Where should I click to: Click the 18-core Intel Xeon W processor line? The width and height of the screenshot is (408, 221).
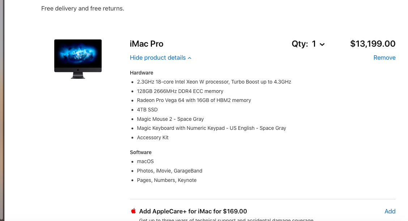pyautogui.click(x=214, y=82)
